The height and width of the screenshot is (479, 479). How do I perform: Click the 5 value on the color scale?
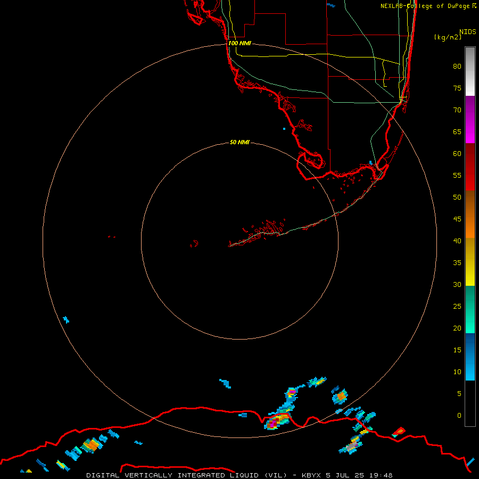(x=459, y=393)
